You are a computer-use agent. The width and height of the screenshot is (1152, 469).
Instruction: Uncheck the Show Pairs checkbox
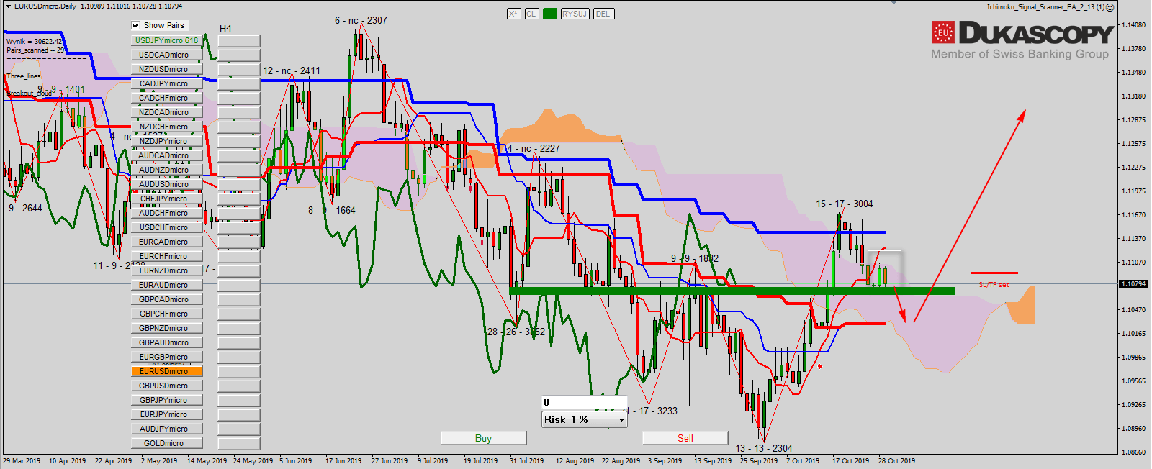click(x=136, y=25)
